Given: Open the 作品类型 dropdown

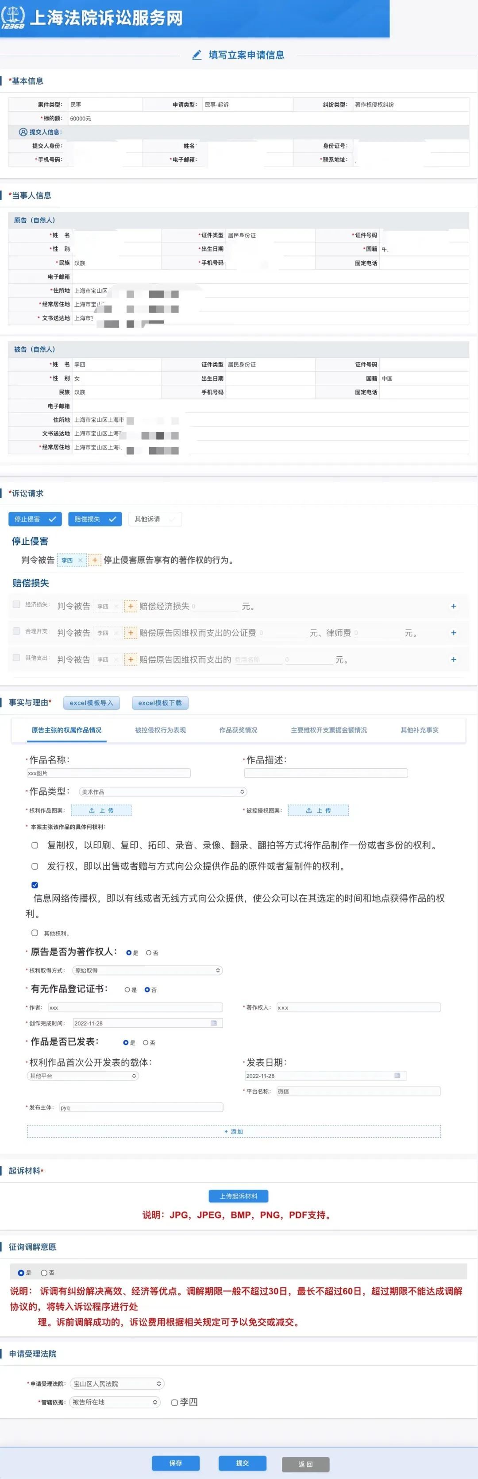Looking at the screenshot, I should 163,792.
